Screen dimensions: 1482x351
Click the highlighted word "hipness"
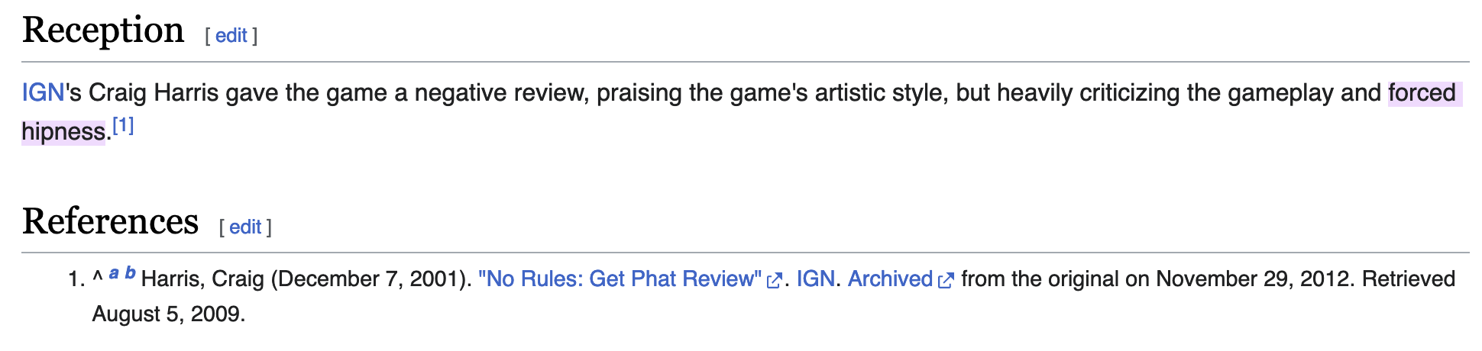63,132
